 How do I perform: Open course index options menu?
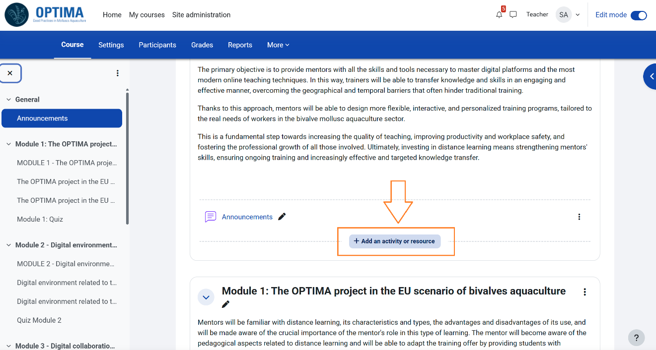coord(118,73)
